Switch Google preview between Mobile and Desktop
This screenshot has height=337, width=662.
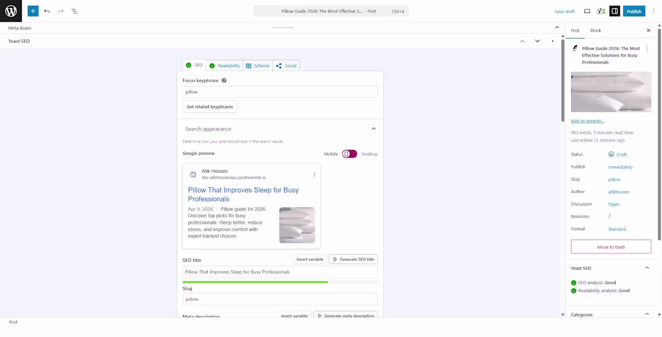click(x=350, y=153)
